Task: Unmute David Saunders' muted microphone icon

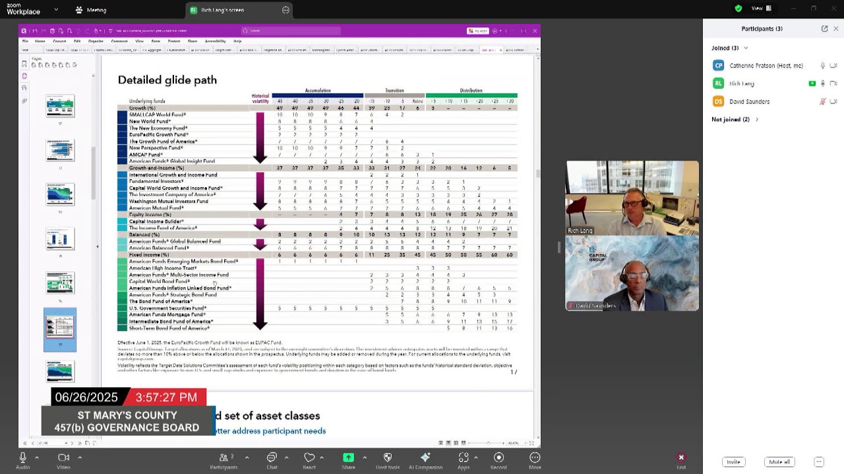Action: pyautogui.click(x=822, y=101)
